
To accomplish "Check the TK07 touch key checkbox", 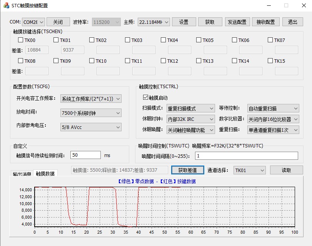I will point(270,40).
